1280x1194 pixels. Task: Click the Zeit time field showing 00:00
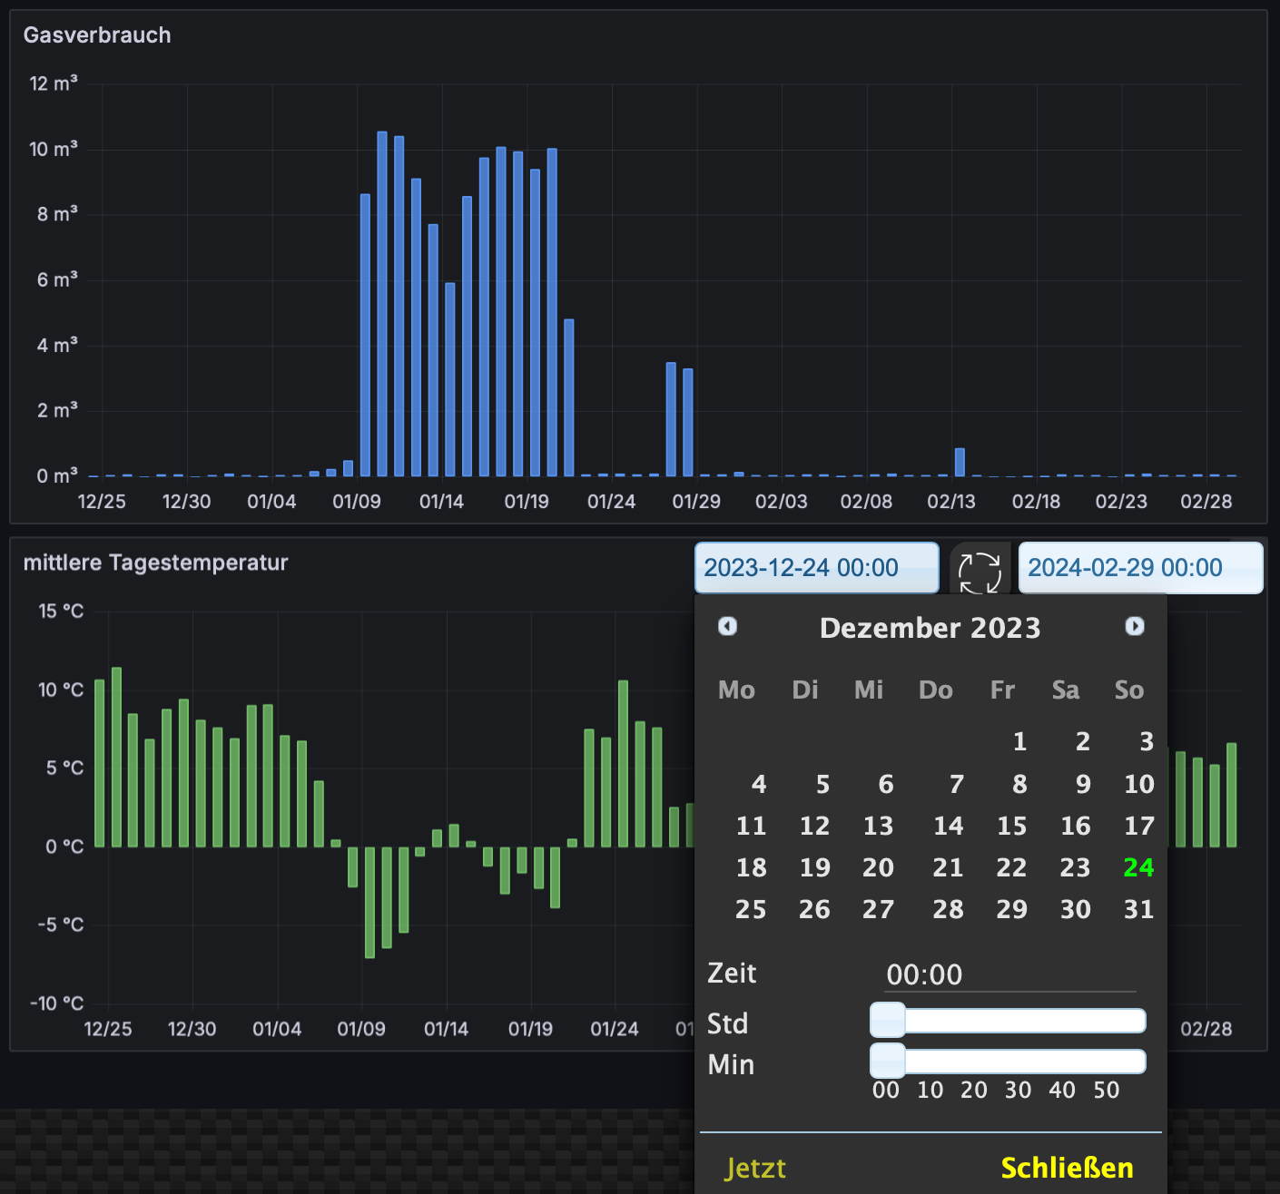[1010, 974]
